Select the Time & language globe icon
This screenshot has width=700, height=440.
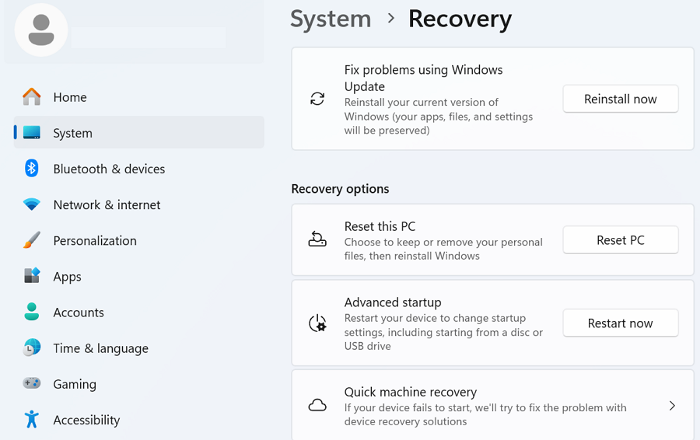(x=32, y=347)
